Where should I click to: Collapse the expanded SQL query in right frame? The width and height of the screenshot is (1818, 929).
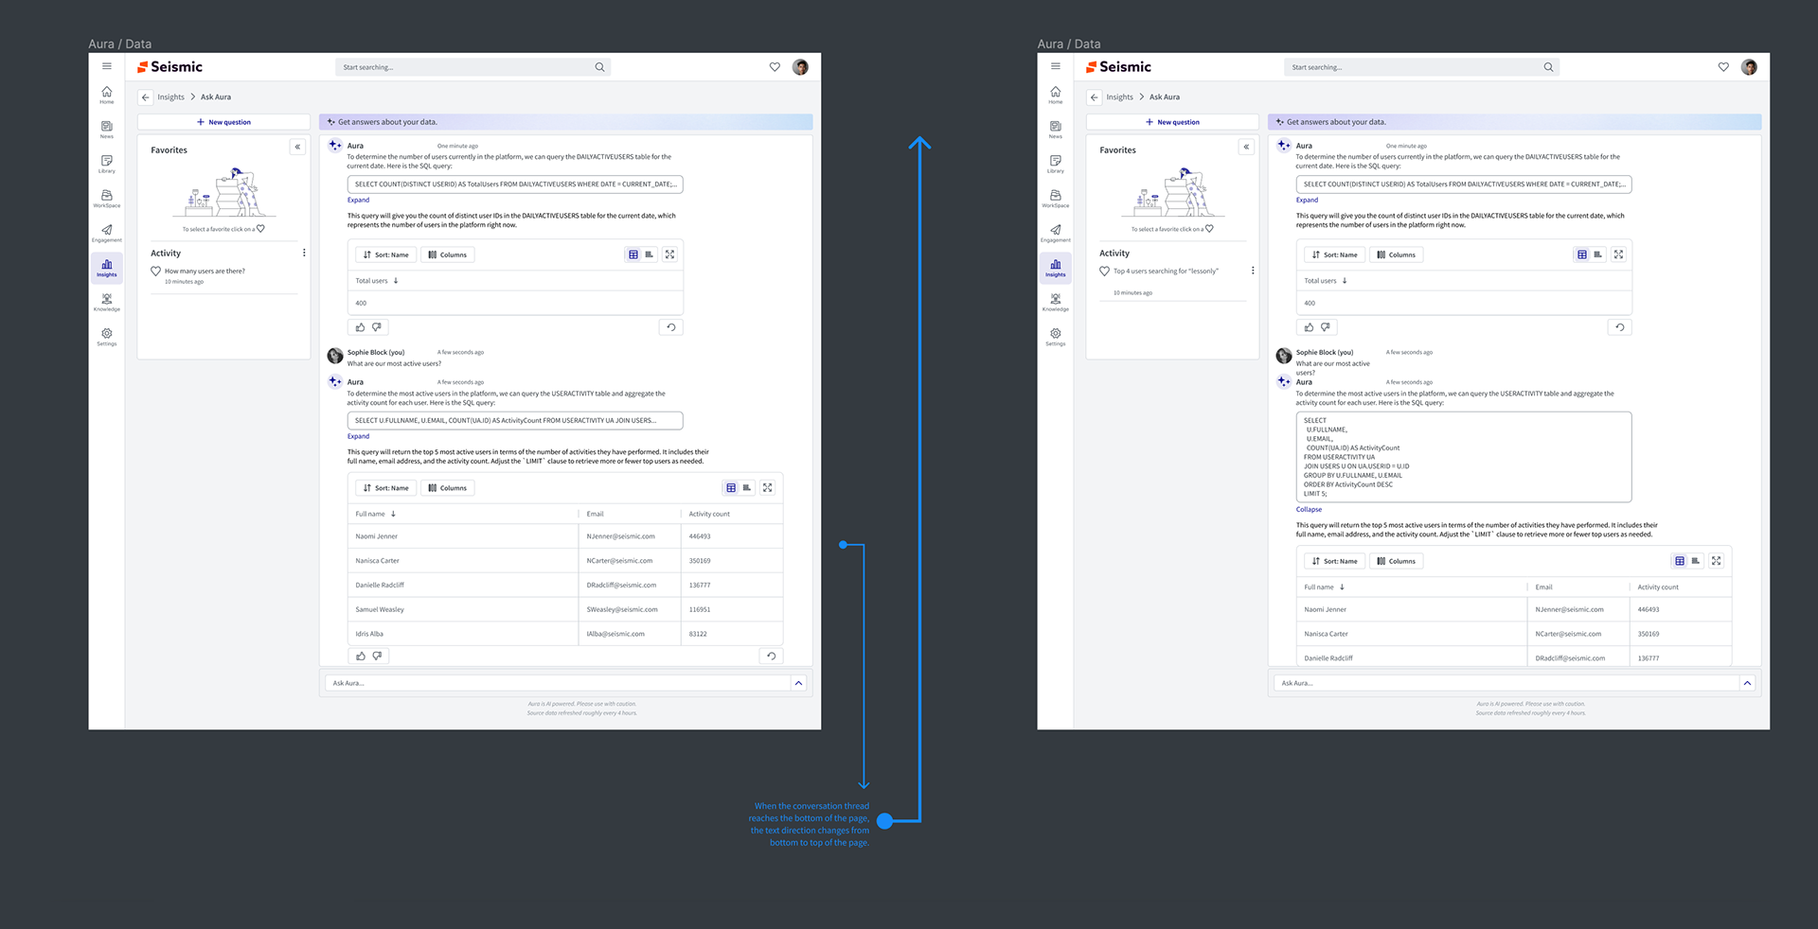coord(1309,509)
